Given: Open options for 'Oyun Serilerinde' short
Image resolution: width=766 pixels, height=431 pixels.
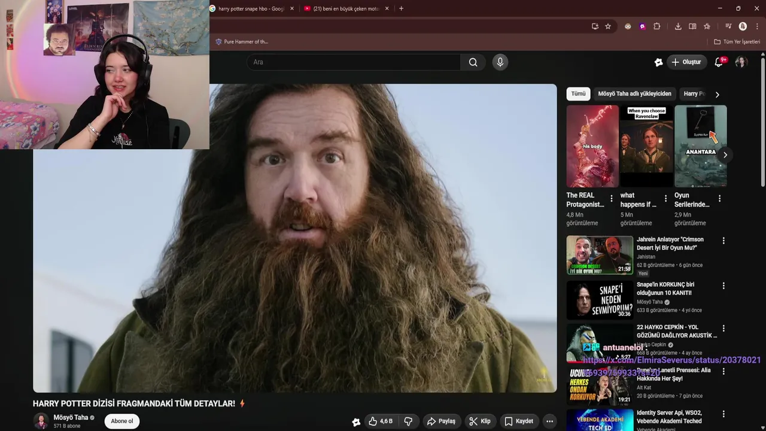Looking at the screenshot, I should pyautogui.click(x=719, y=199).
